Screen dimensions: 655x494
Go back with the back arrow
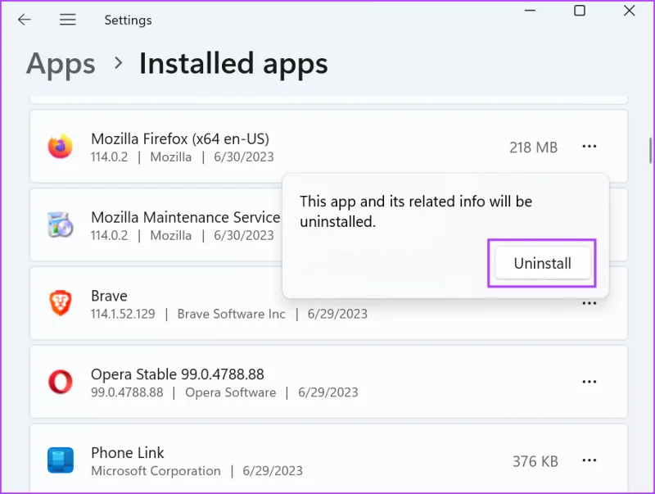pyautogui.click(x=25, y=20)
